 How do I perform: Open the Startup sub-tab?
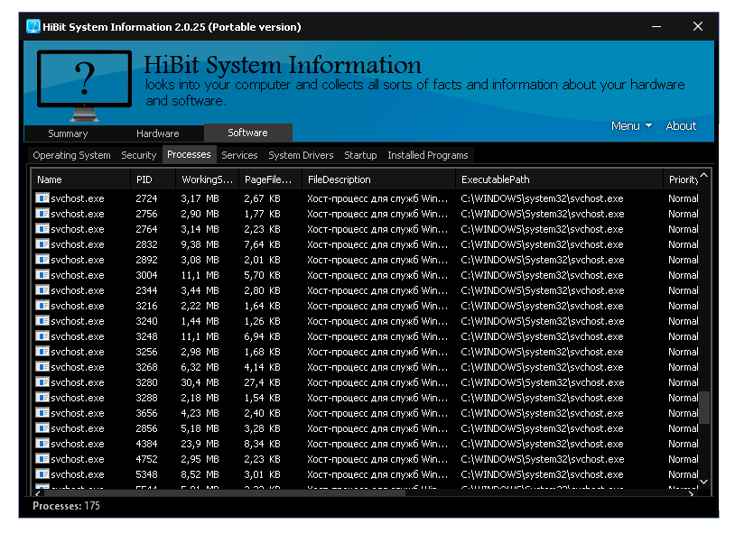pos(360,155)
